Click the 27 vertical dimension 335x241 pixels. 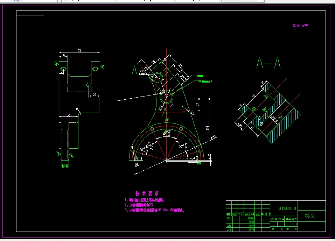pos(197,105)
